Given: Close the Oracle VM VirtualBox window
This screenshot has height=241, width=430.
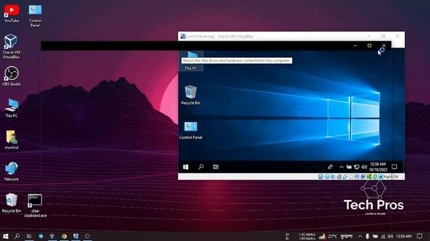Looking at the screenshot, I should [x=397, y=36].
